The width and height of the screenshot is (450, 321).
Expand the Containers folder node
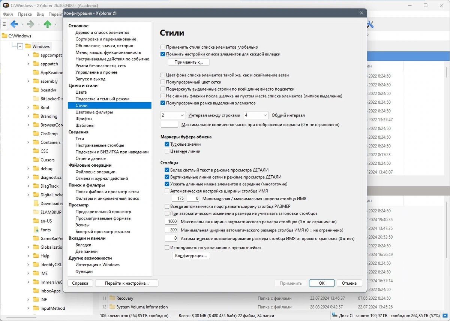(x=28, y=142)
